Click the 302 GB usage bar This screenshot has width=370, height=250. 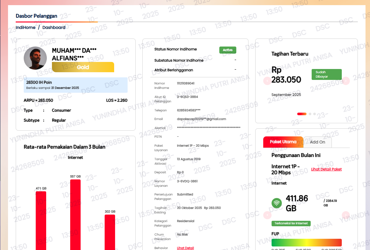point(110,232)
